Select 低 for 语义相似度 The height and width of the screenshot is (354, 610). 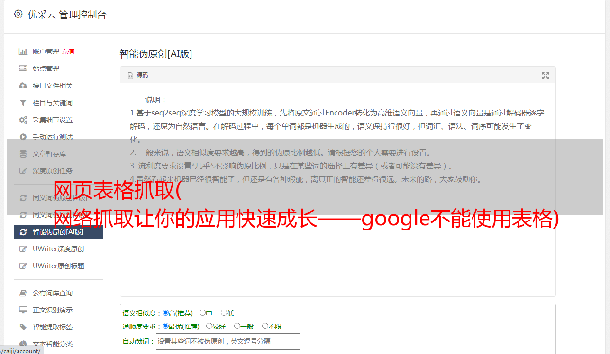tap(224, 313)
